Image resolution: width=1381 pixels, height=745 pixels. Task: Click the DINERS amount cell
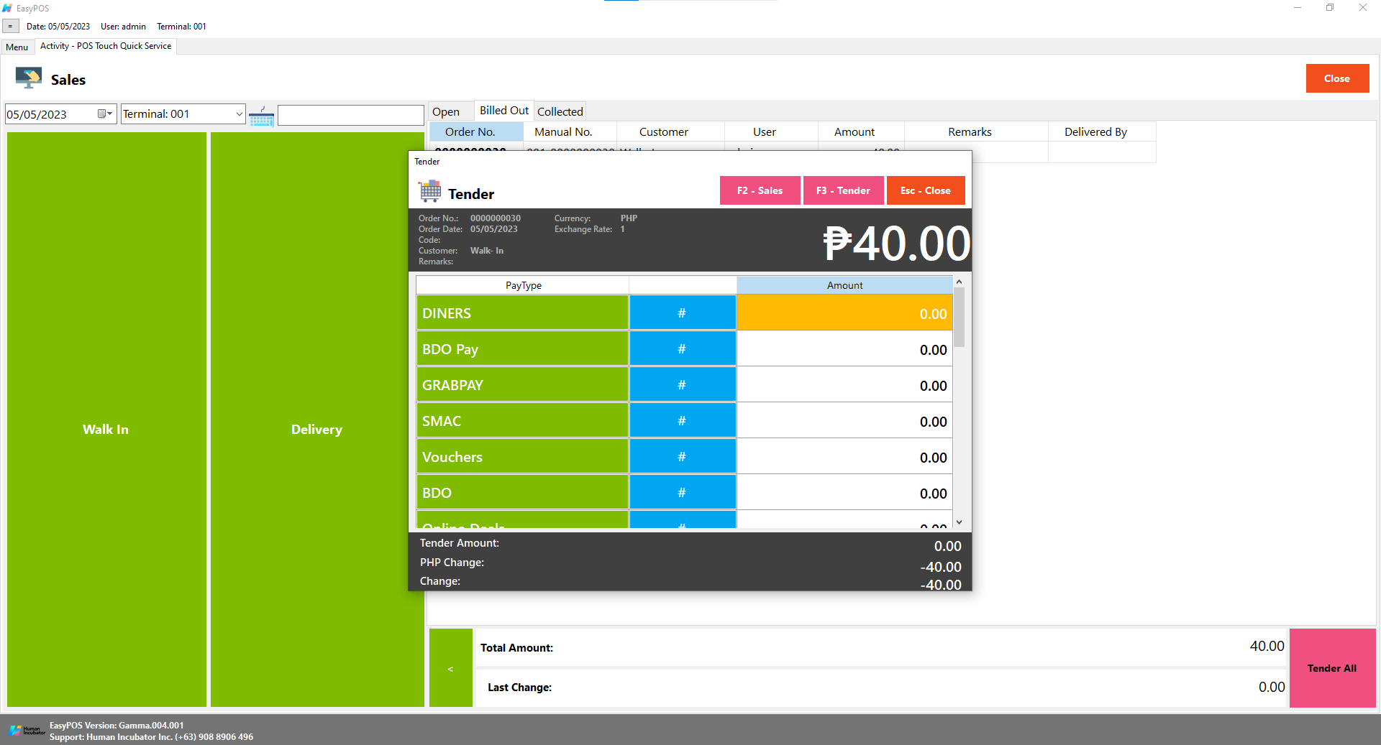(x=844, y=313)
